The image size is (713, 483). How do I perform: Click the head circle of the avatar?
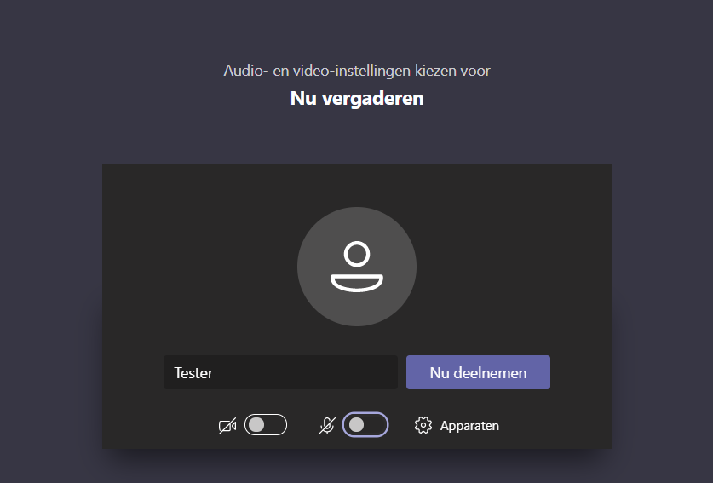tap(357, 254)
